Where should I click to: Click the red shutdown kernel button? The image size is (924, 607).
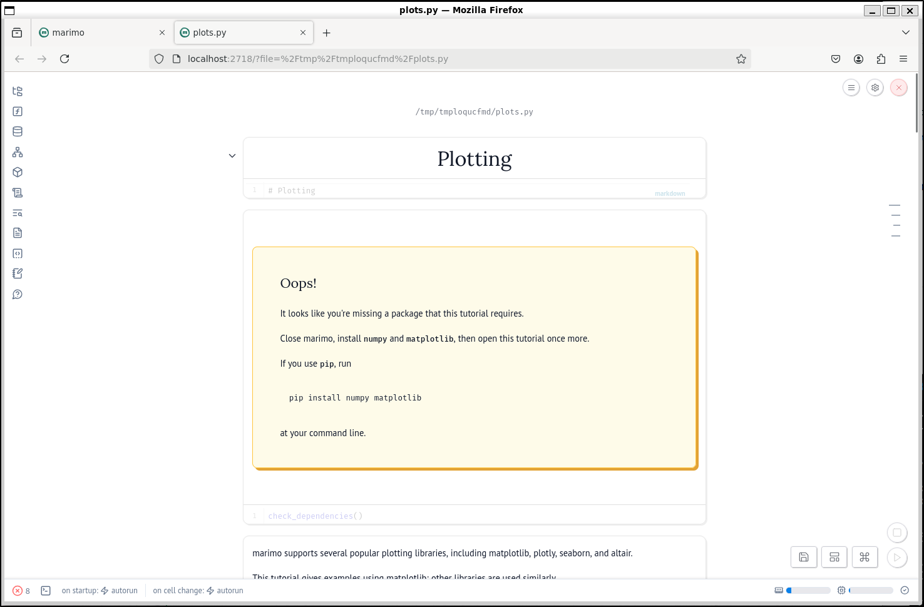pos(899,88)
